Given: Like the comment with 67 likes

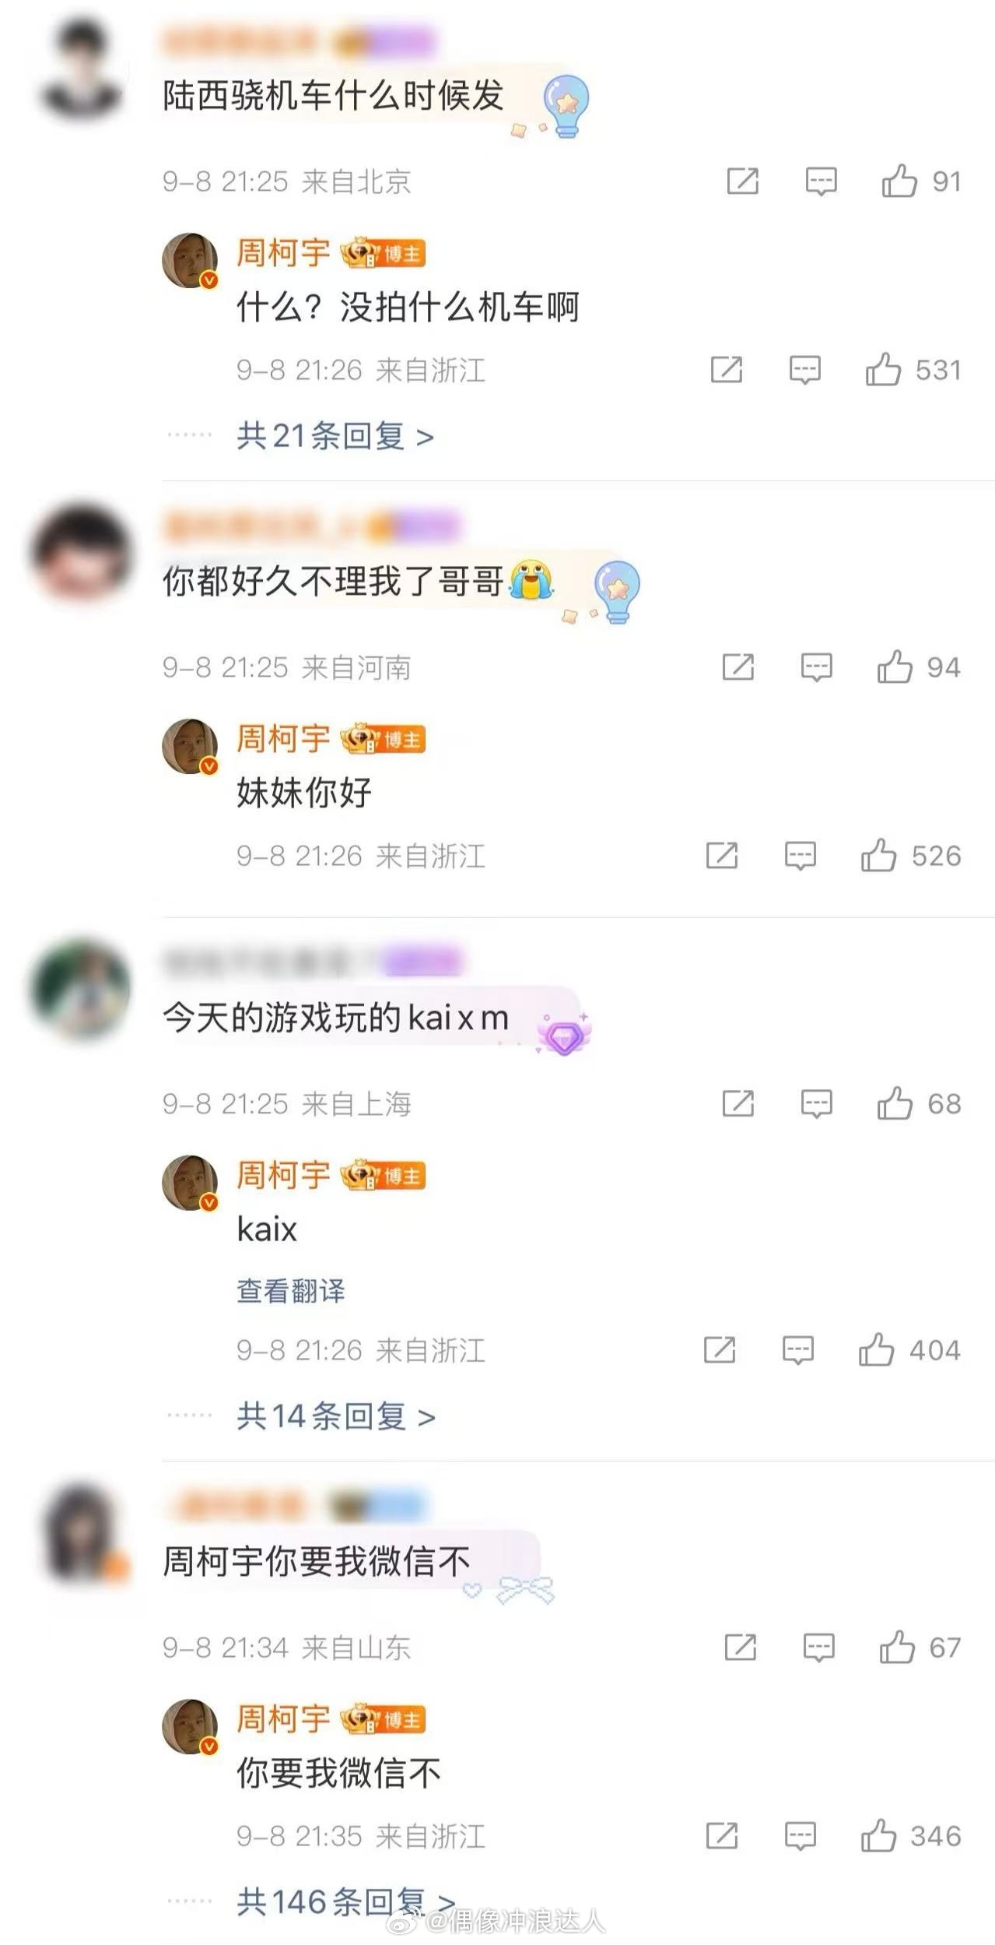Looking at the screenshot, I should tap(897, 1648).
